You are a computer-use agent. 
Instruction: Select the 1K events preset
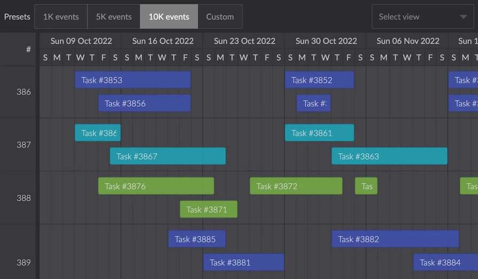(x=61, y=17)
